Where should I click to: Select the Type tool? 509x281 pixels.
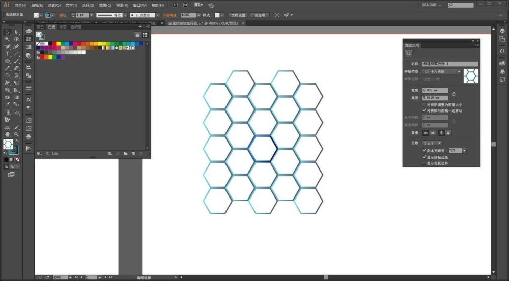[x=7, y=53]
